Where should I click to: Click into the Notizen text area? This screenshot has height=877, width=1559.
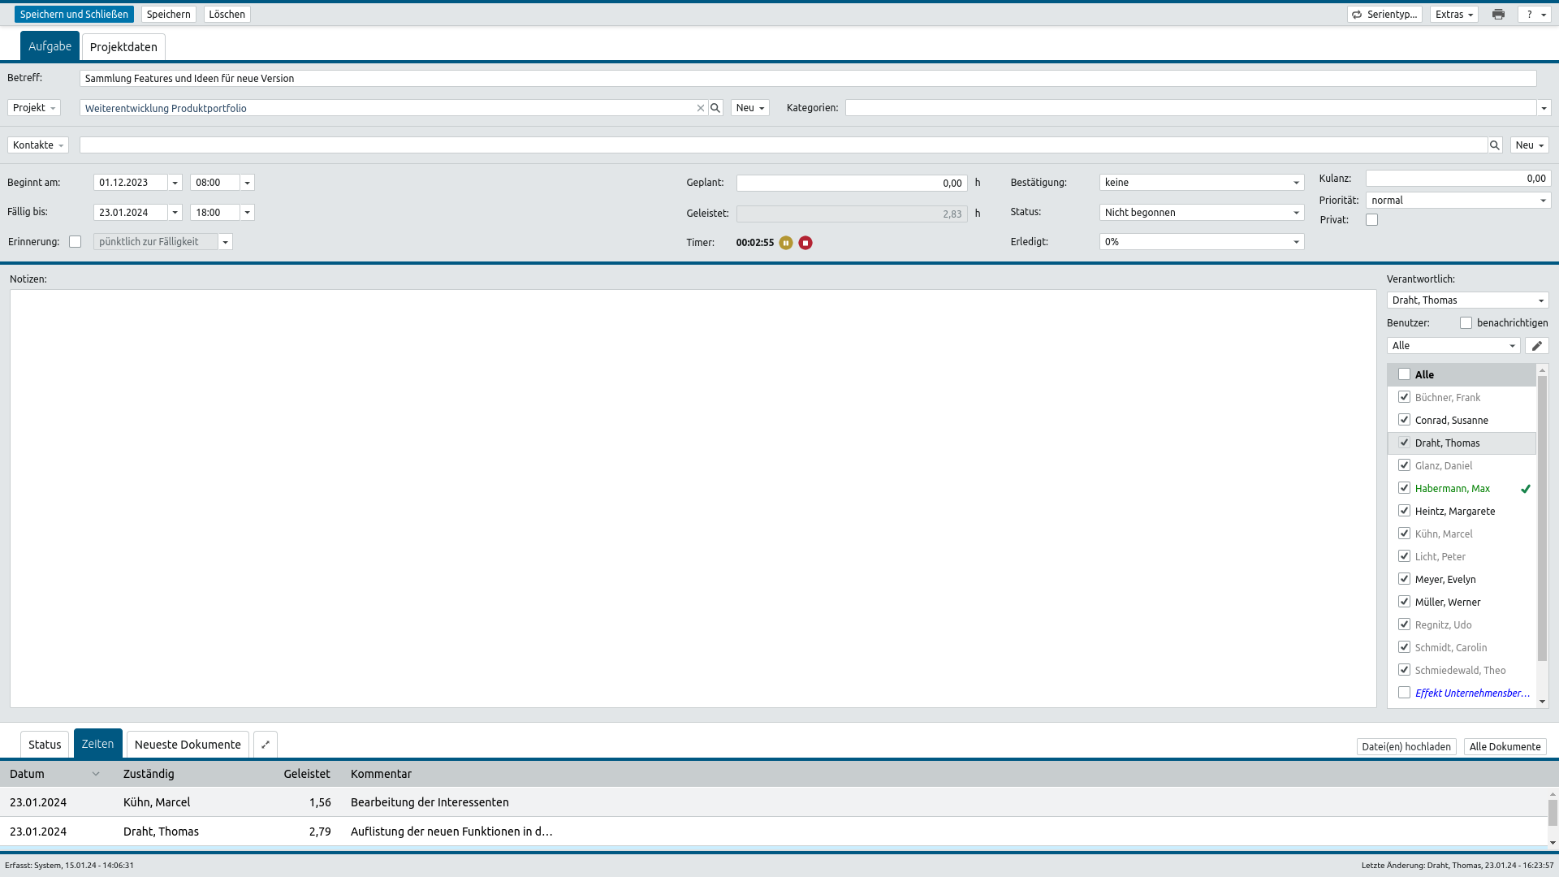[x=693, y=499]
